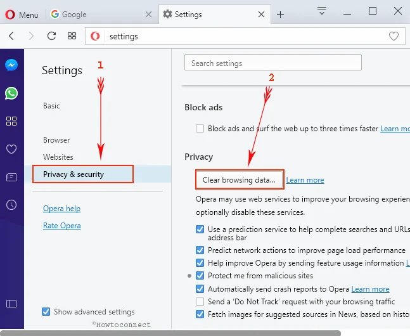Select Privacy & security in settings sidebar
This screenshot has width=410, height=336.
(82, 174)
